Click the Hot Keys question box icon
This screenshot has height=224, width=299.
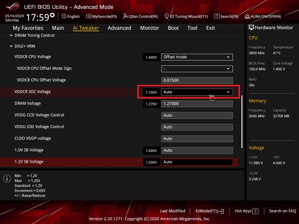[255, 211]
